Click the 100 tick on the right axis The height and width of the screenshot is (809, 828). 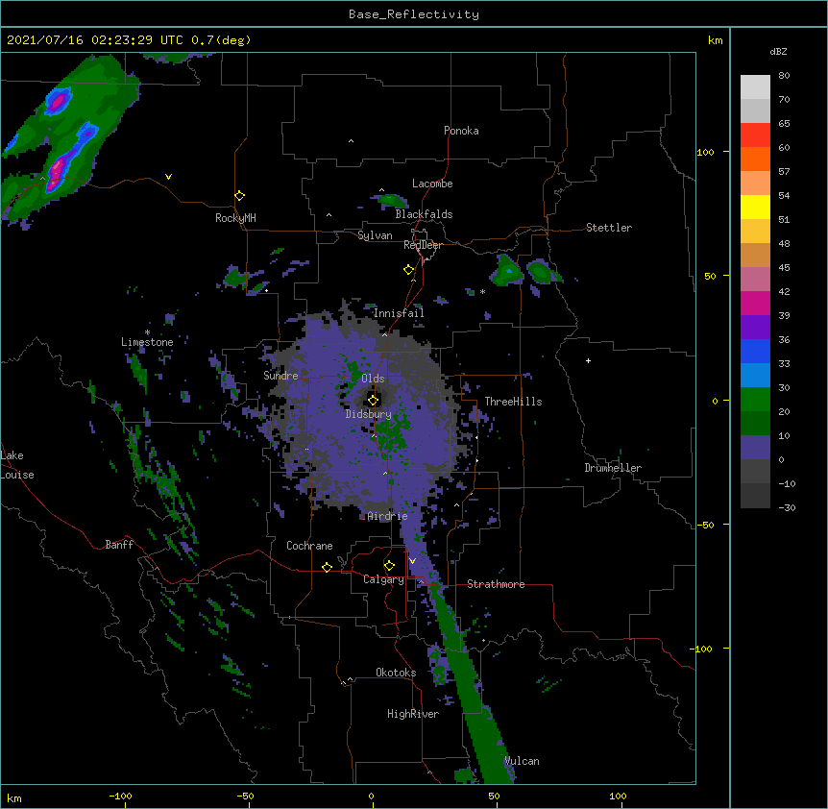pyautogui.click(x=705, y=152)
